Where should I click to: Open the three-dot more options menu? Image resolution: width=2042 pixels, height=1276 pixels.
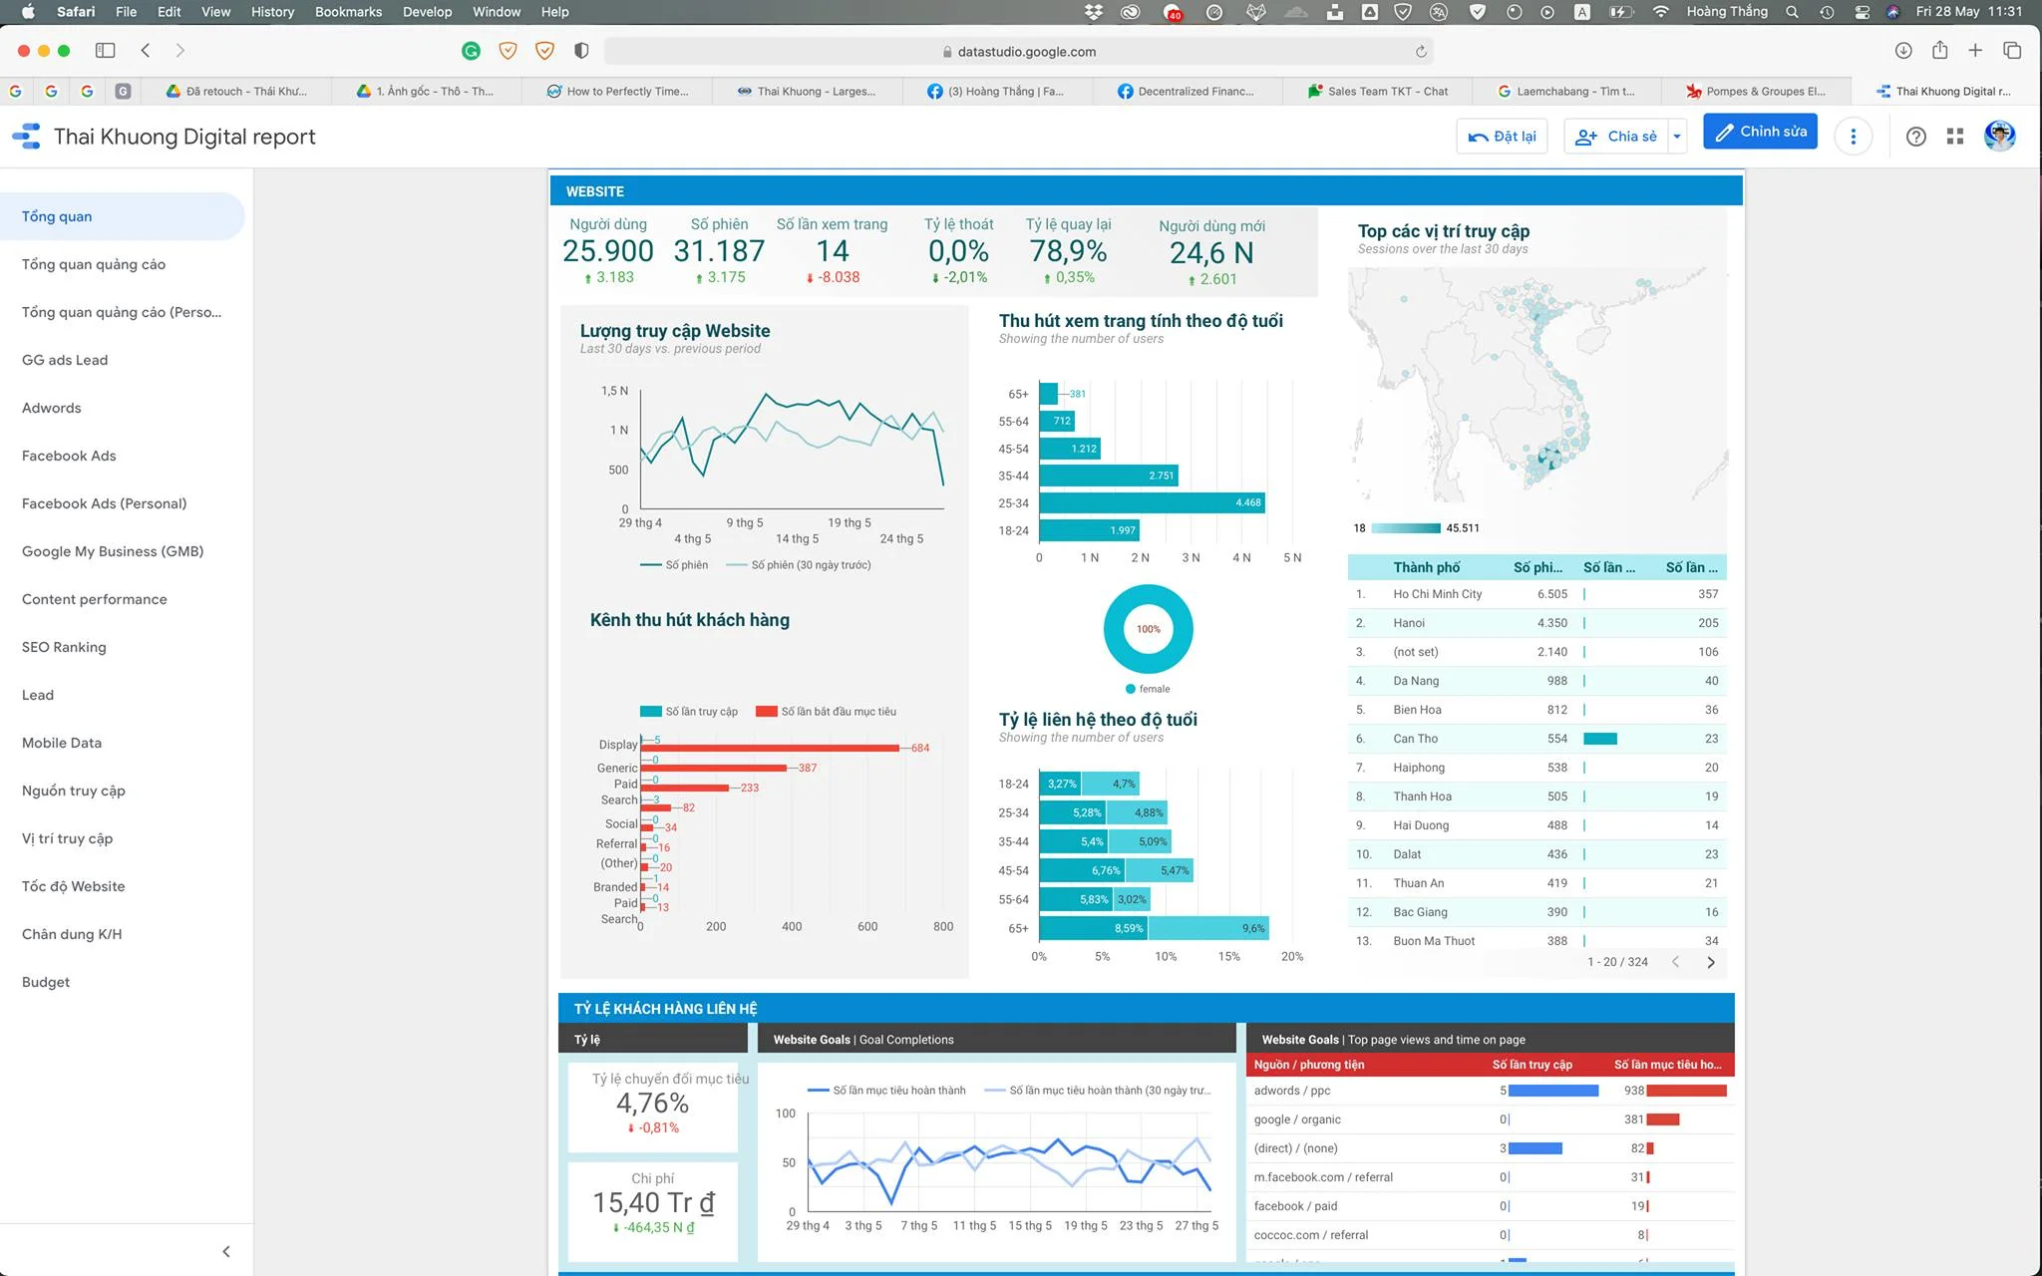[1854, 137]
